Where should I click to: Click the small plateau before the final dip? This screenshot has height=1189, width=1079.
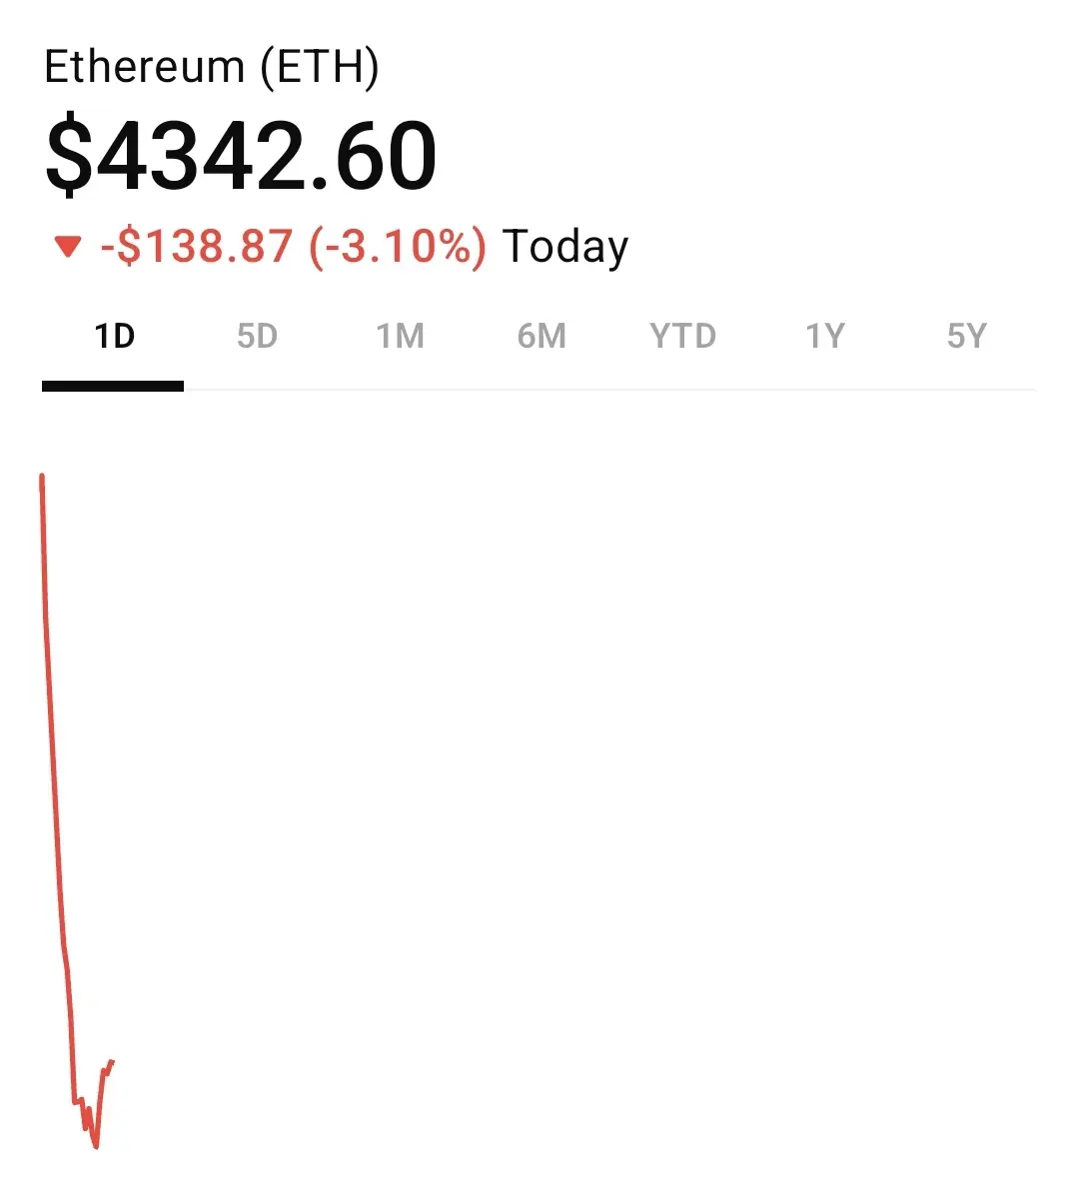[78, 1101]
